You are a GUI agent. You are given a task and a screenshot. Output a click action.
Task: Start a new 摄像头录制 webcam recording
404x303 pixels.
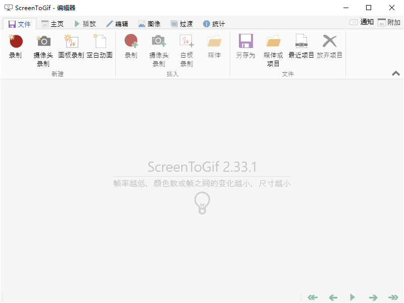43,41
